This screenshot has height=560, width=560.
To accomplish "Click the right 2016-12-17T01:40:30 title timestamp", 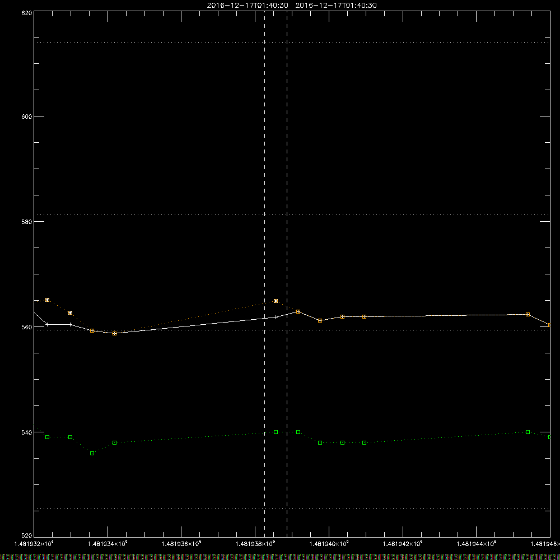I will coord(336,6).
